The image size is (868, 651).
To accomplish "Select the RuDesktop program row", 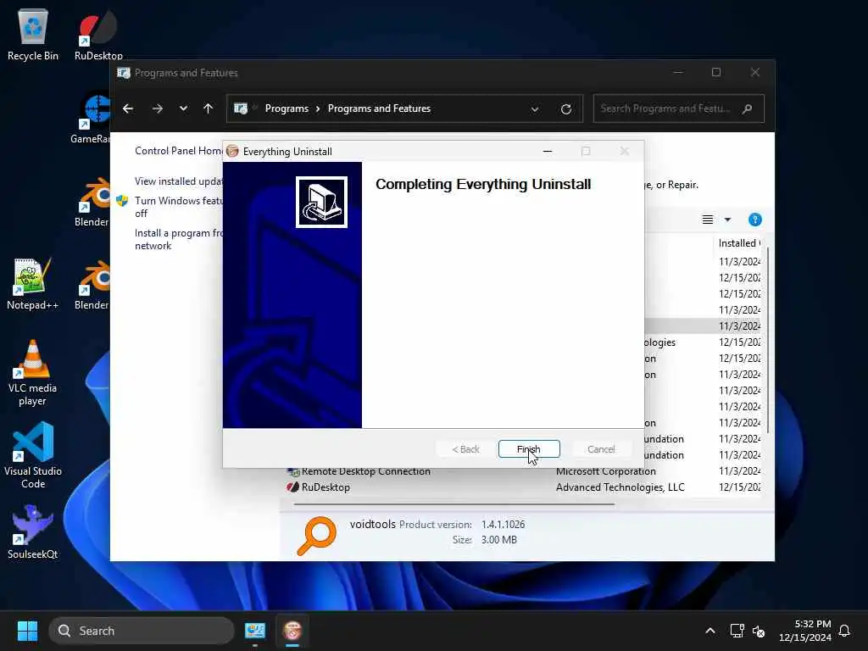I will click(524, 487).
